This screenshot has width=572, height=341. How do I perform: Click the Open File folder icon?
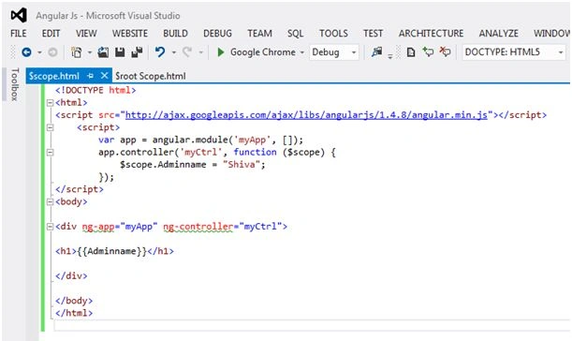[103, 52]
